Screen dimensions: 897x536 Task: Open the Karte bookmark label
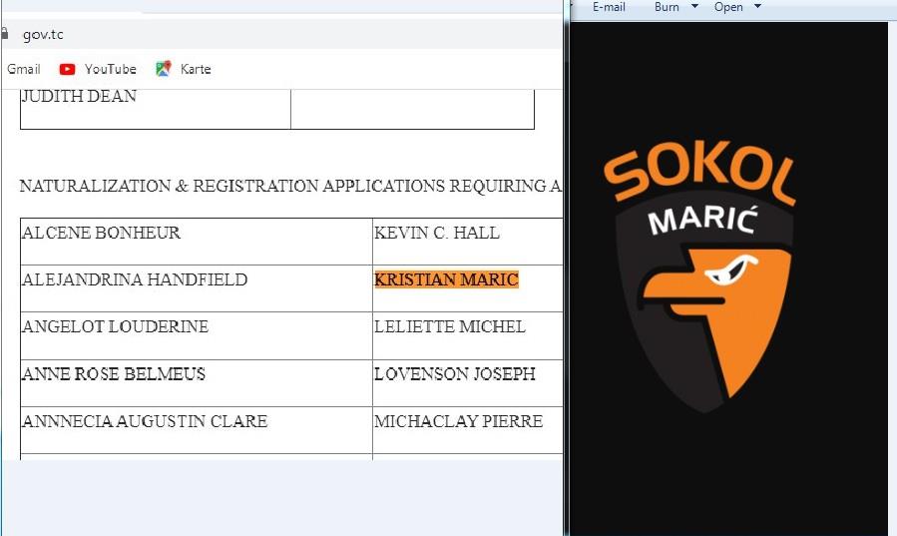click(196, 69)
